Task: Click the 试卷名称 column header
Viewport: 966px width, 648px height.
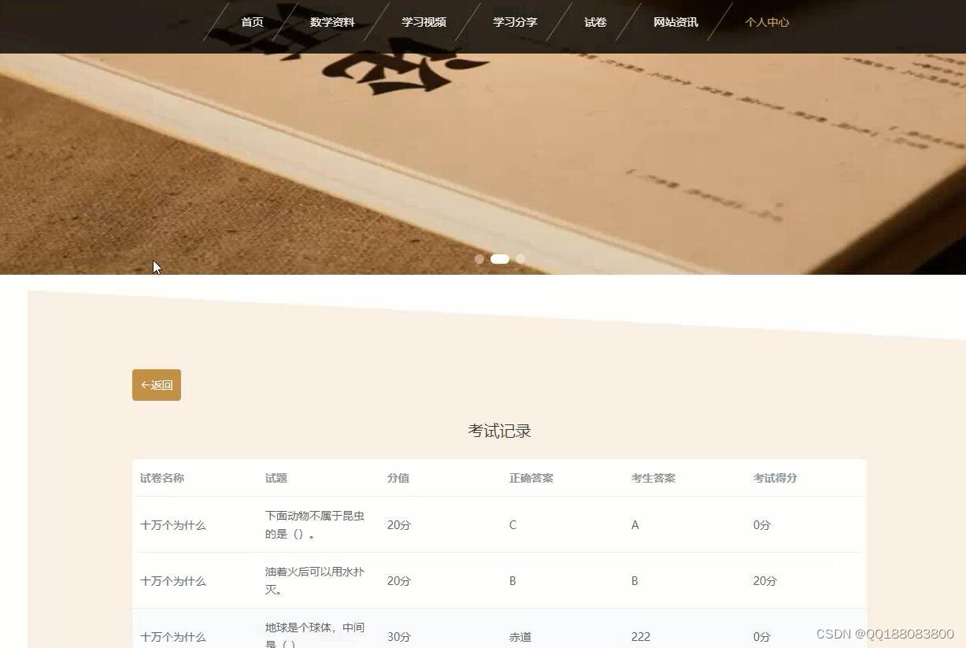Action: click(161, 478)
